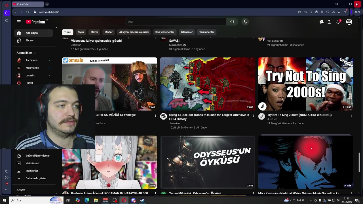The image size is (363, 204).
Task: Search tabs with top-right magnifier icon
Action: (337, 4)
